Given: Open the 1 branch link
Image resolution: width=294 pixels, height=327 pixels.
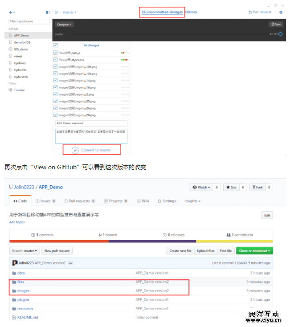Looking at the screenshot, I should (x=108, y=235).
